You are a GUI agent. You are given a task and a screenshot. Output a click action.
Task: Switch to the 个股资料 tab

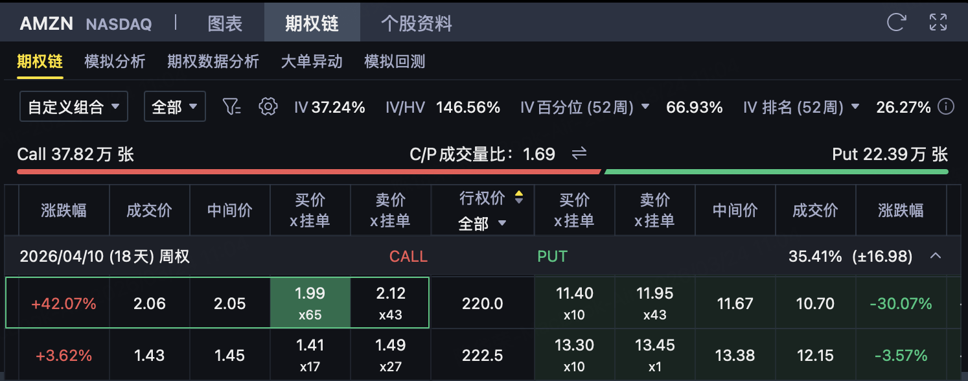417,23
